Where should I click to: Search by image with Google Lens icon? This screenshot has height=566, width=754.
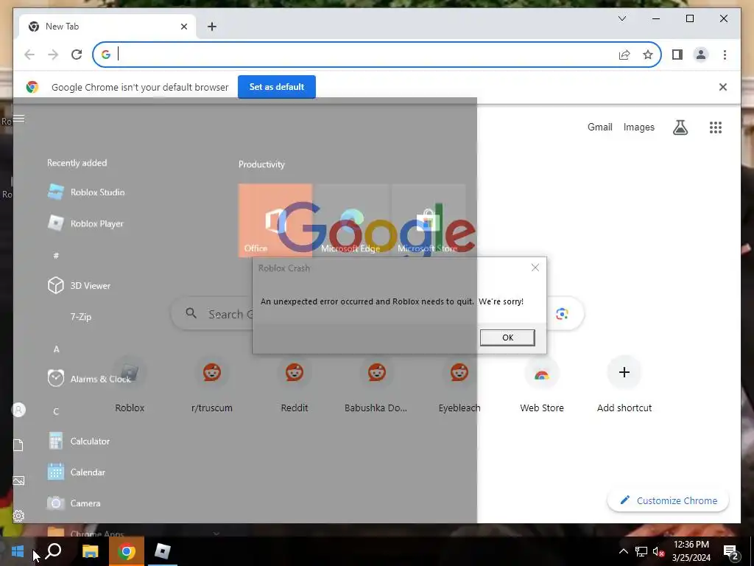pos(562,314)
